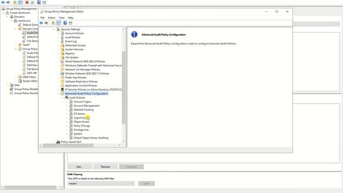
Task: Click the Wireless Network policies icon
Action: 62,73
